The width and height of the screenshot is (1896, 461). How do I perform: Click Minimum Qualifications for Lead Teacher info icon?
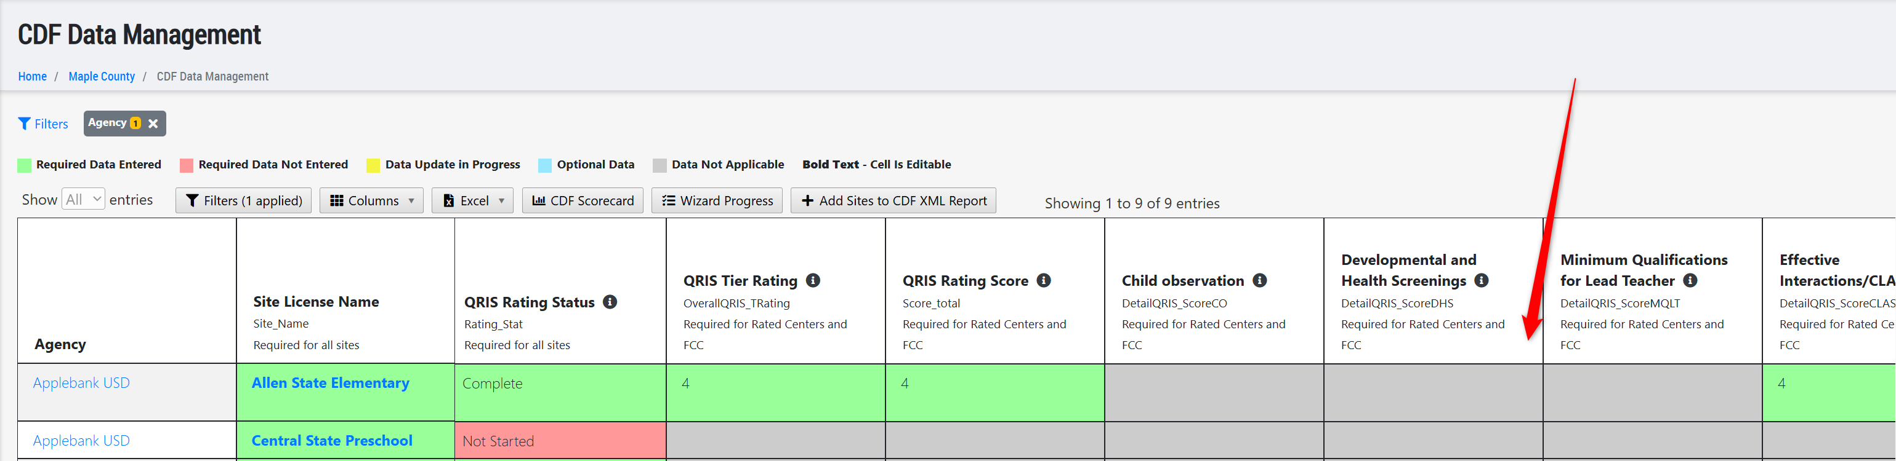1690,280
